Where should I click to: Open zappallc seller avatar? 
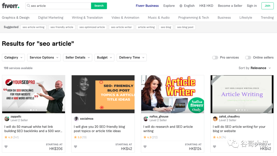click(7, 119)
